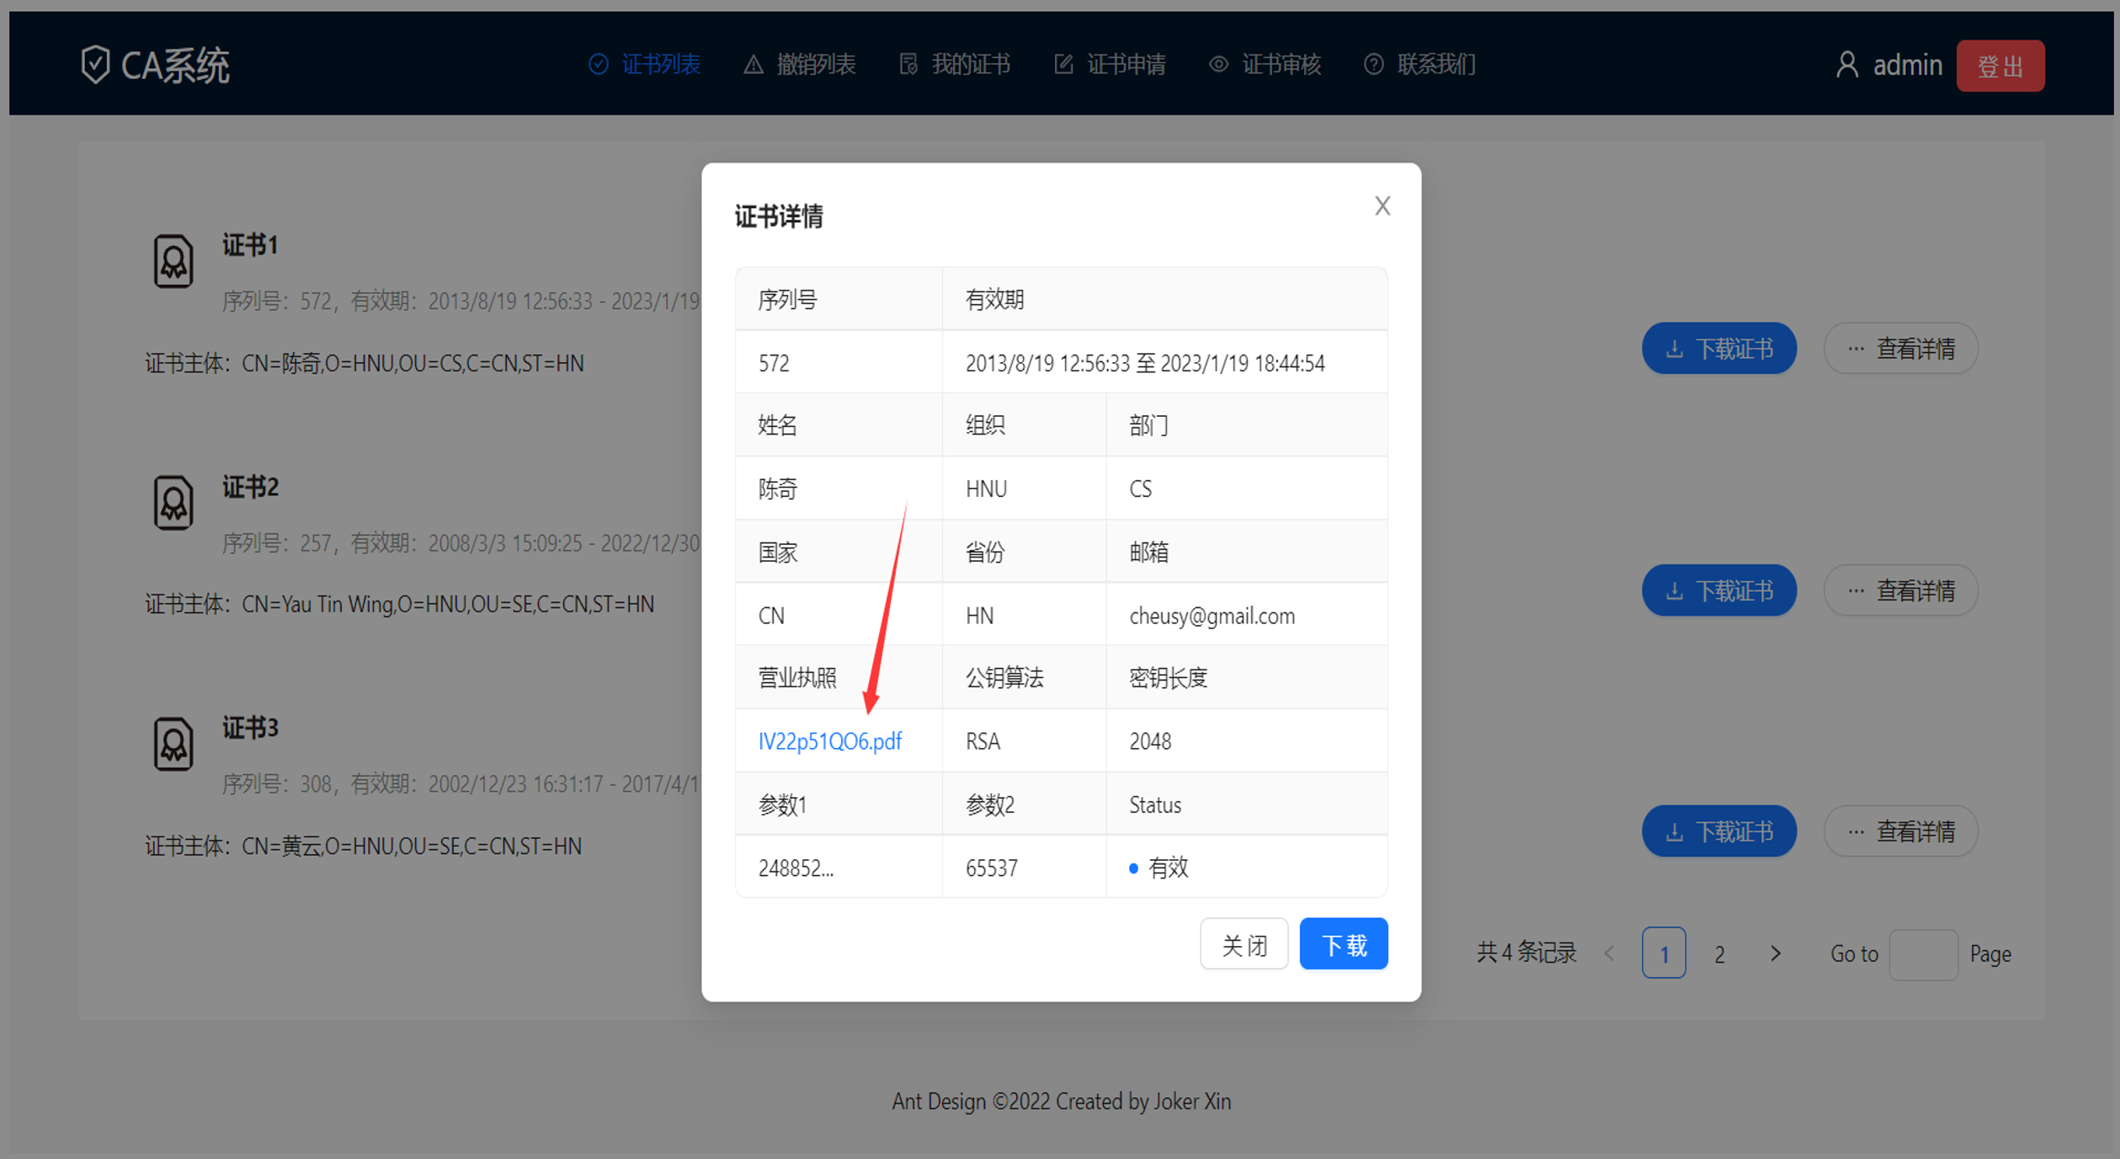This screenshot has width=2120, height=1159.
Task: Open the IV22p51QO6.pdf license link
Action: click(x=829, y=741)
